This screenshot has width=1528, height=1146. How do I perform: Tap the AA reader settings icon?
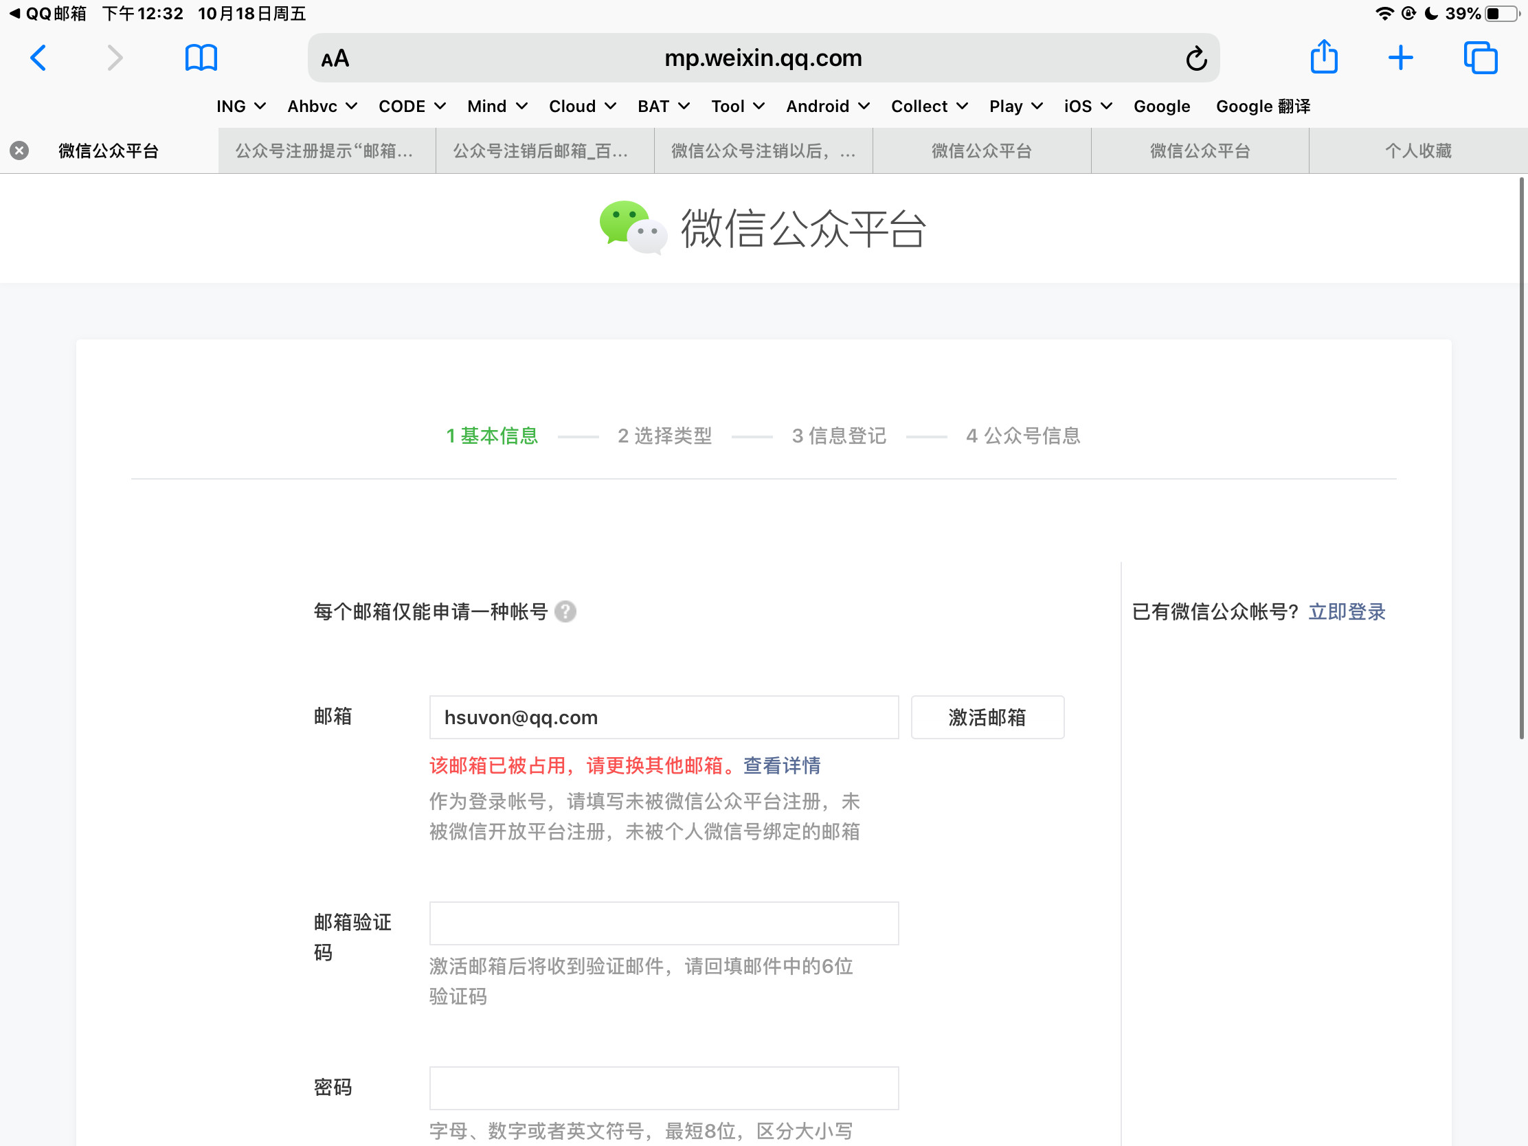[335, 58]
